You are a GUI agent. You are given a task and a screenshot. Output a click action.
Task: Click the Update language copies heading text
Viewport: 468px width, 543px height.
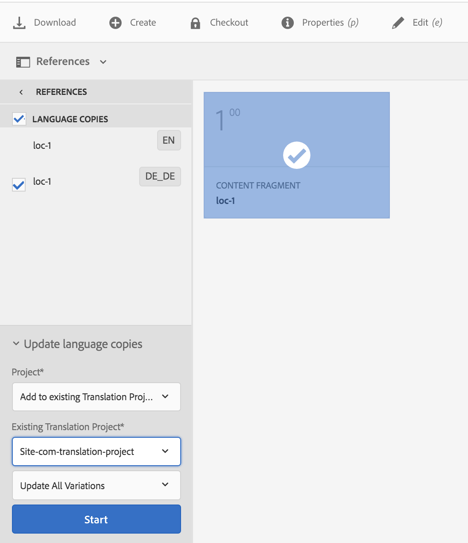coord(83,344)
